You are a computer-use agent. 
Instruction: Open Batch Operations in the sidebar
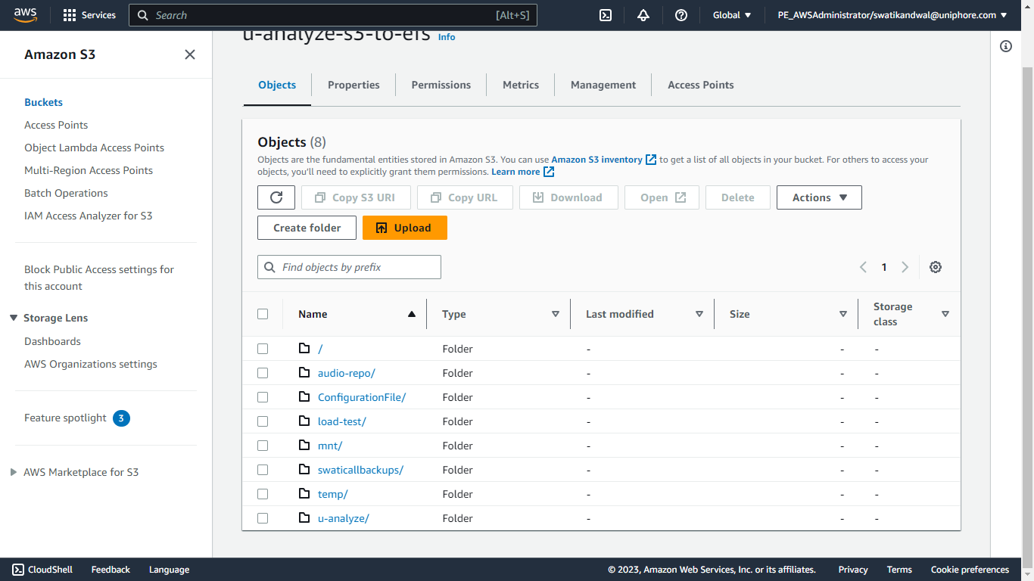tap(66, 193)
